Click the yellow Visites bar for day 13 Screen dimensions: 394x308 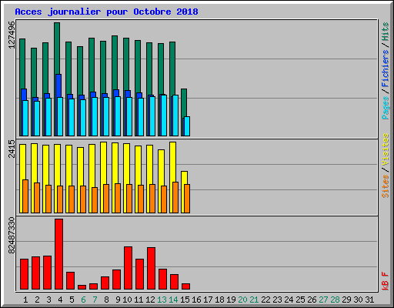[161, 168]
